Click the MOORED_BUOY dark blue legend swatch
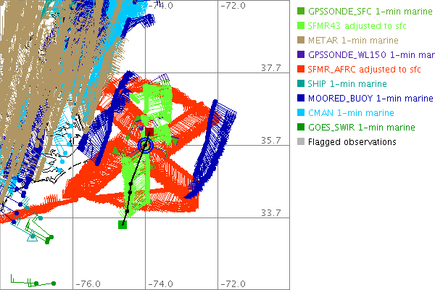This screenshot has height=290, width=435. click(x=300, y=98)
